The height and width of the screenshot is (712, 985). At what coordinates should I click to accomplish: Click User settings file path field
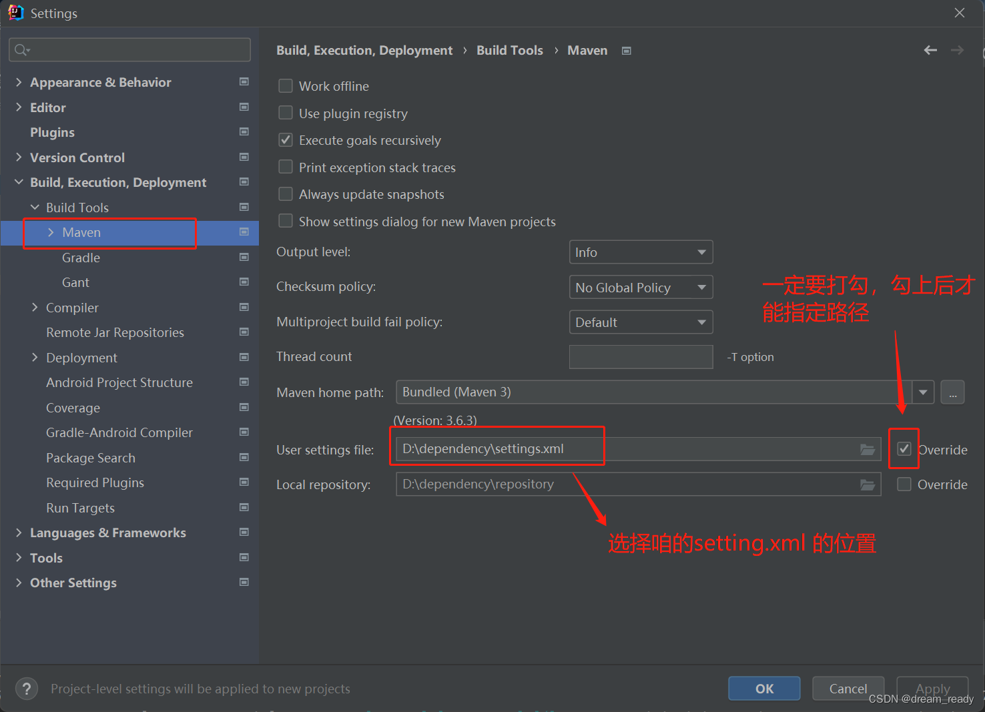[x=639, y=449]
